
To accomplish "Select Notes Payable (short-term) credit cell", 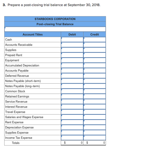I will pos(95,81).
